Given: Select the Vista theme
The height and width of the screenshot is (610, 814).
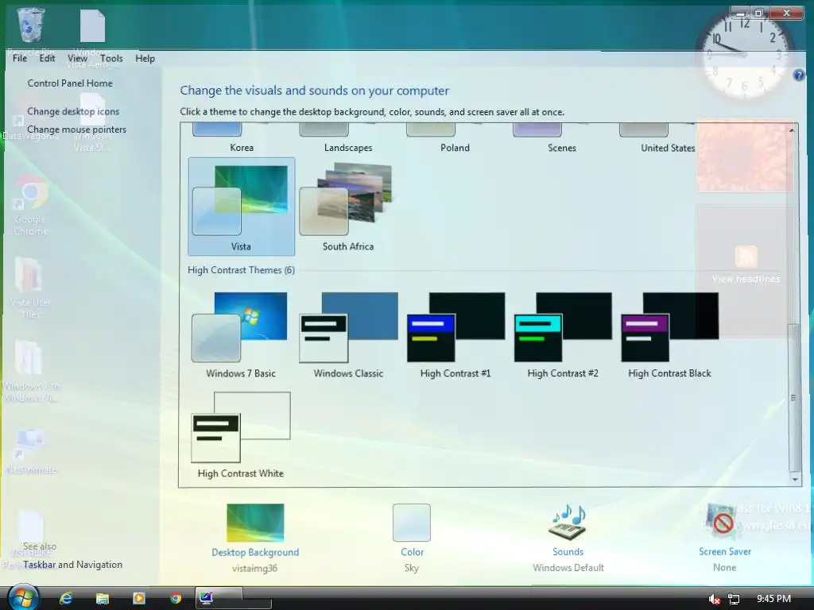Looking at the screenshot, I should coord(242,207).
